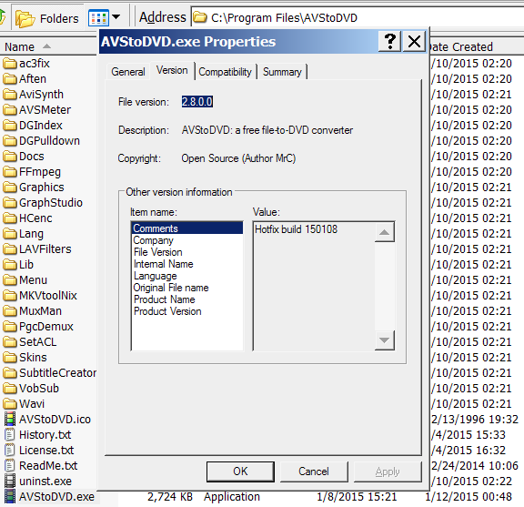Click the File version value 2.8.0.0
This screenshot has height=507, width=524.
(x=197, y=102)
